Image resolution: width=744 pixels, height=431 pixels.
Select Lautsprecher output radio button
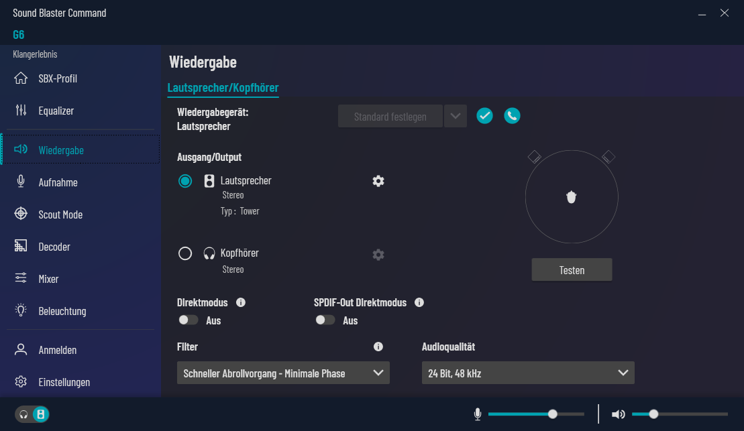[x=185, y=181]
